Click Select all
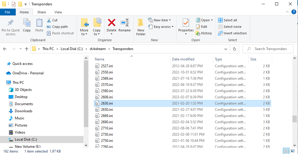 click(227, 20)
